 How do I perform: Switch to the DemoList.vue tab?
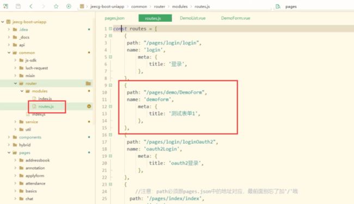tap(193, 18)
